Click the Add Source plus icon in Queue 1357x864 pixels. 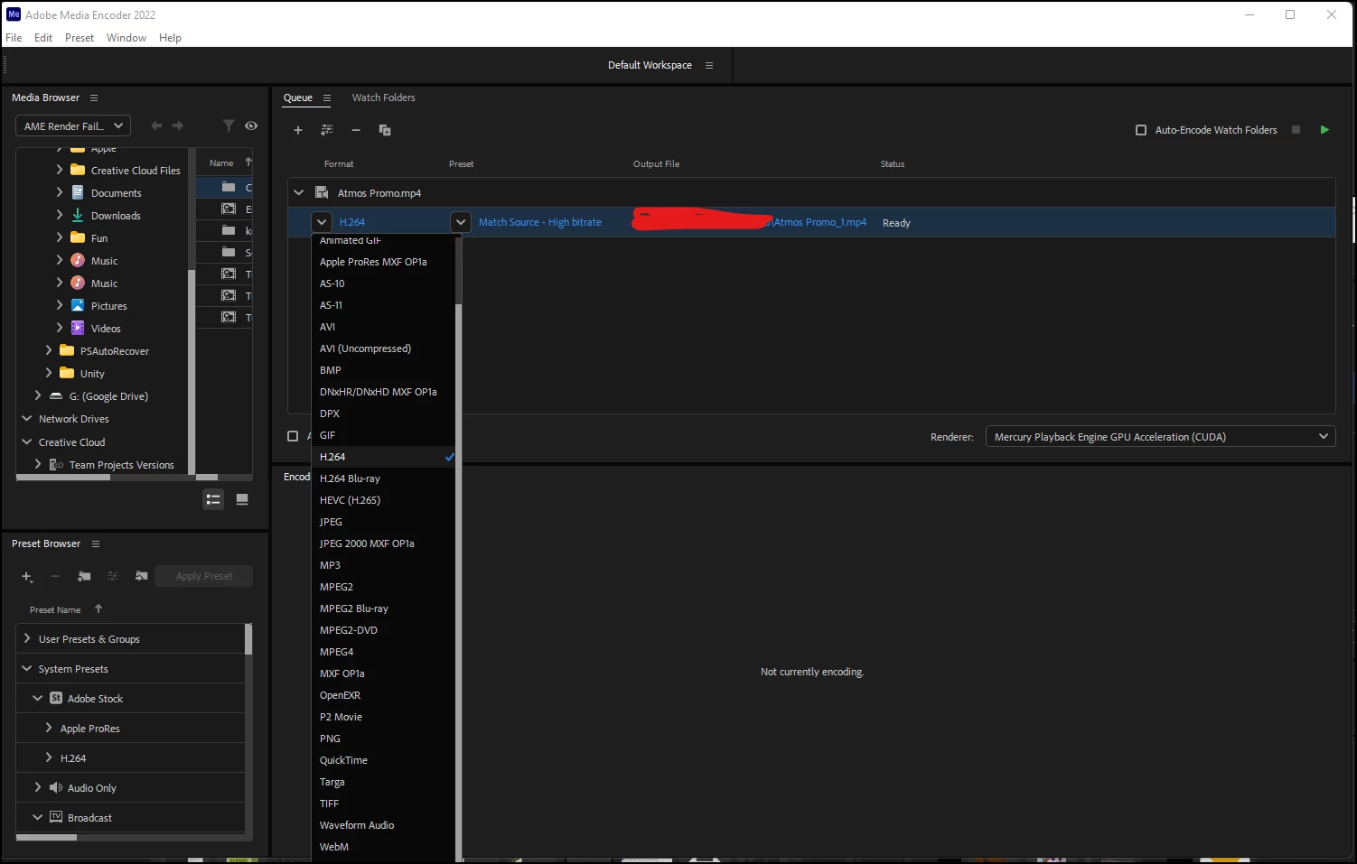click(x=298, y=130)
